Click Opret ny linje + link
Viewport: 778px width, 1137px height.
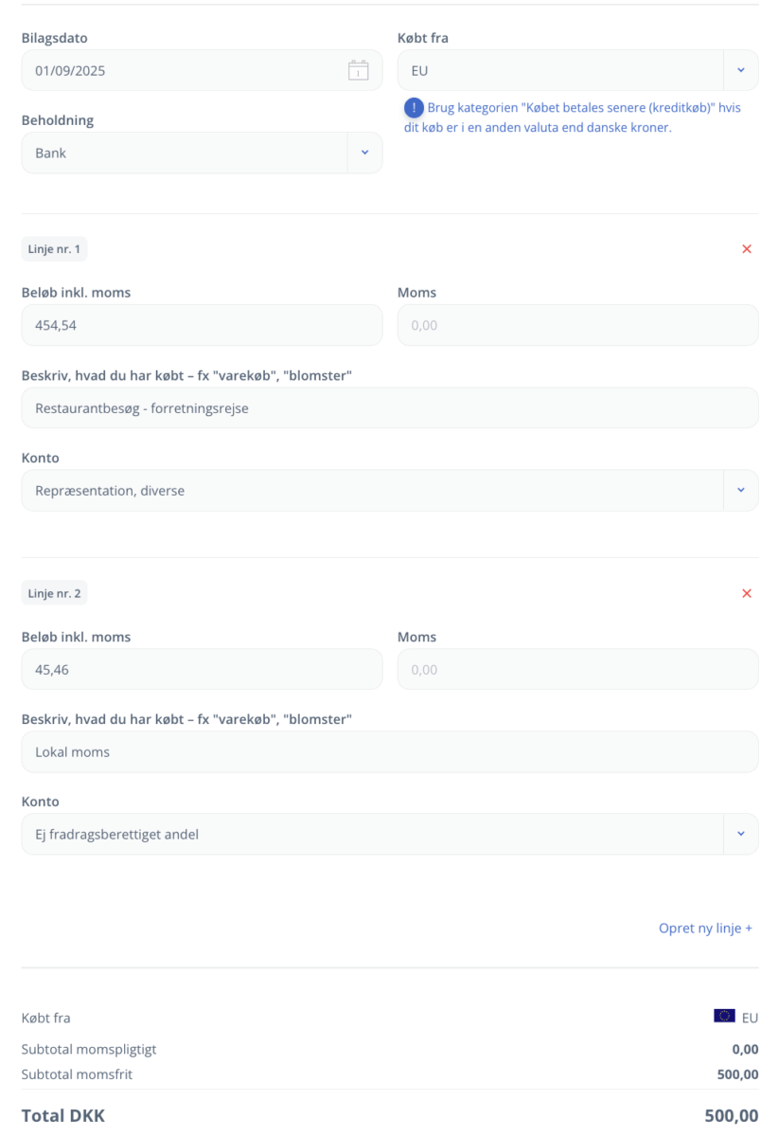click(x=705, y=929)
